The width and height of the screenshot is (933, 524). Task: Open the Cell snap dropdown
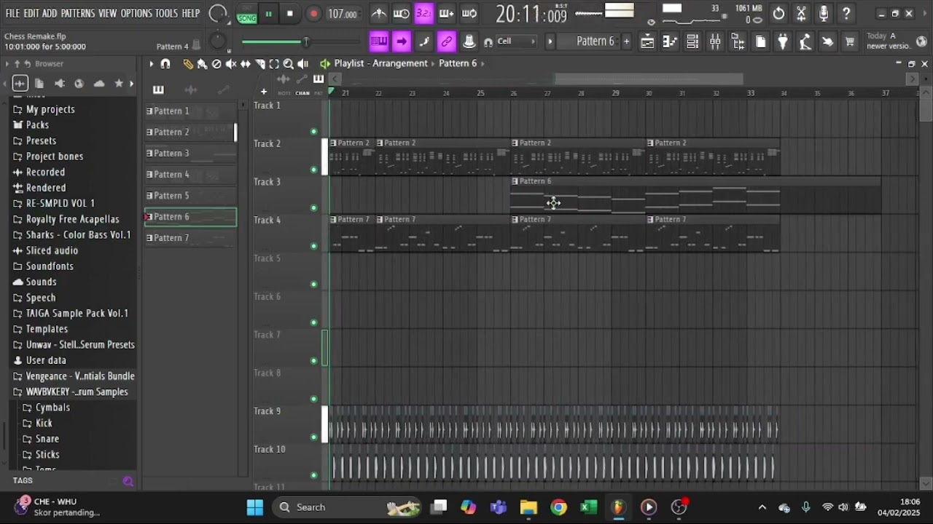pos(515,41)
